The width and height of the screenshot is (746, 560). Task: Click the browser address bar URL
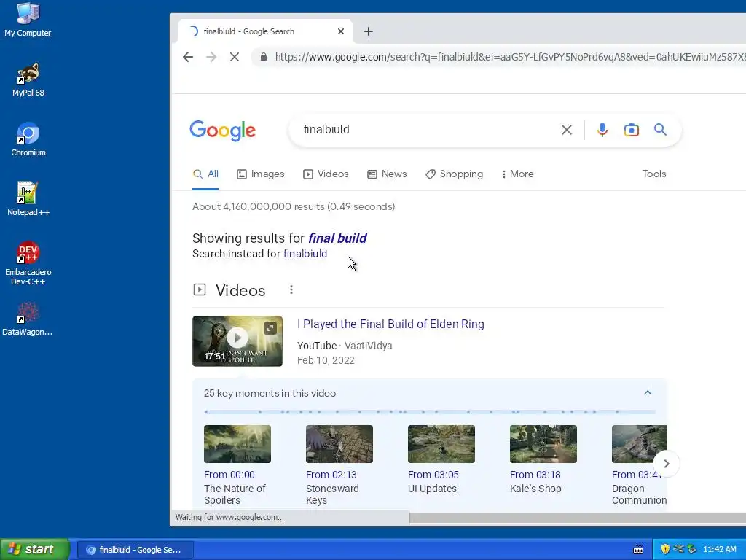509,57
